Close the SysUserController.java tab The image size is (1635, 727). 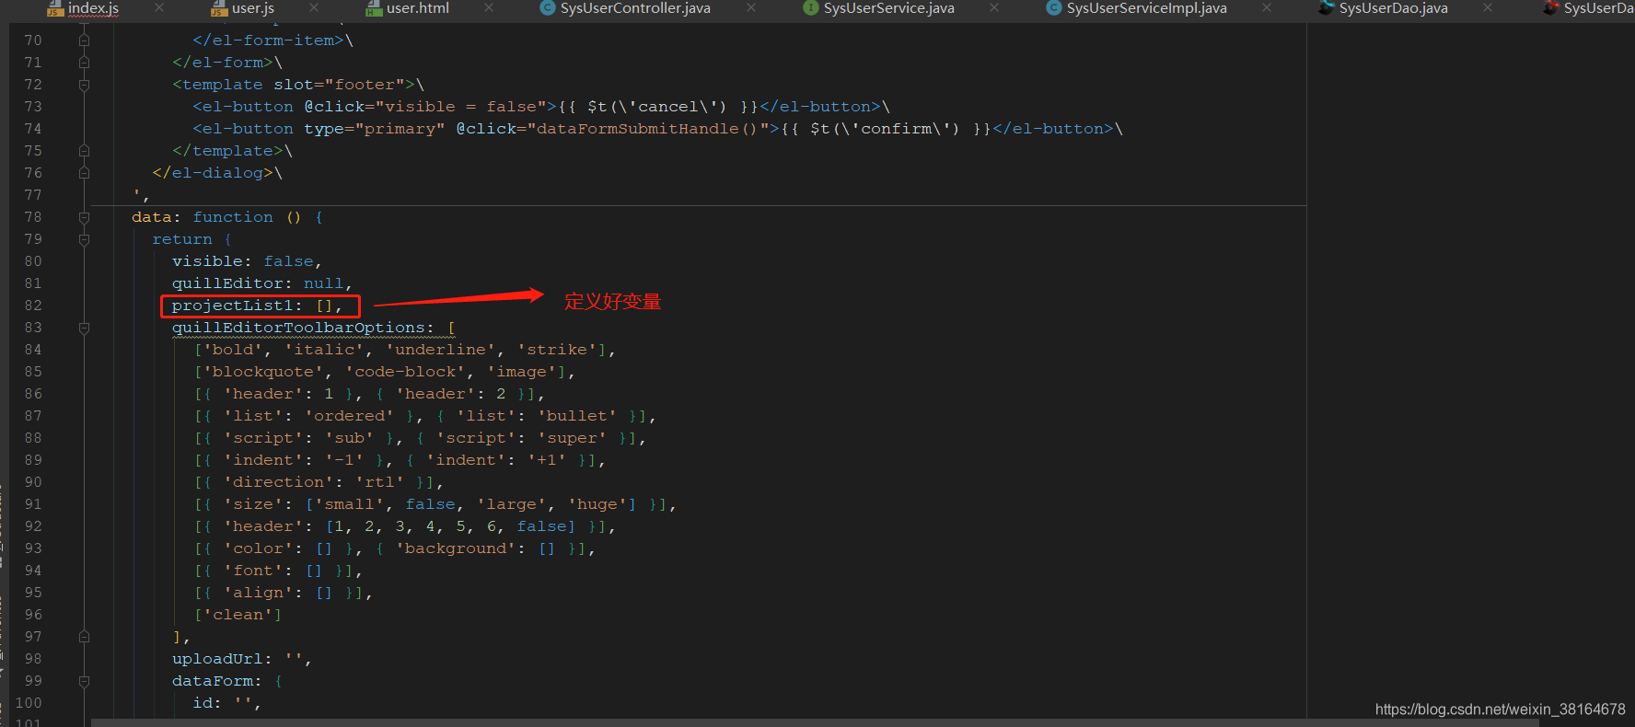(751, 7)
